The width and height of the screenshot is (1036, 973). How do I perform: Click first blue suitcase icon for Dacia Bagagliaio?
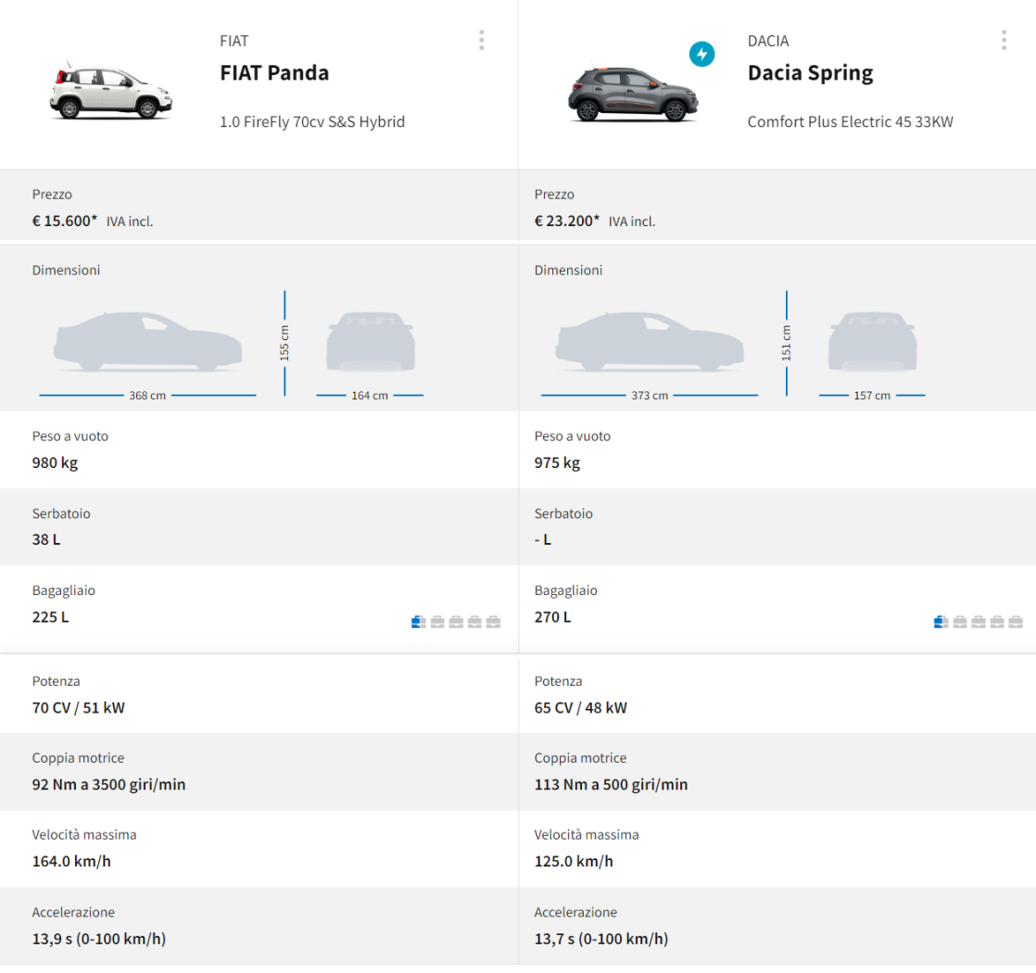pyautogui.click(x=941, y=622)
